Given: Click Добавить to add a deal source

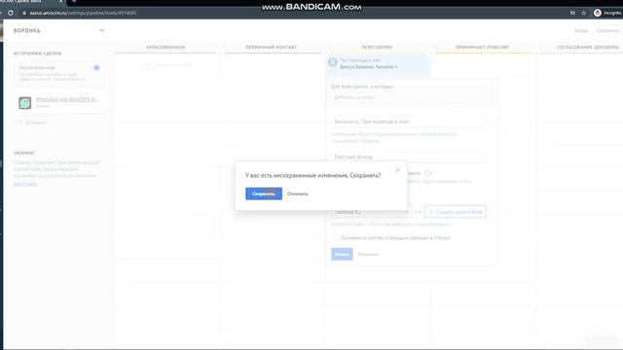Looking at the screenshot, I should coord(33,122).
